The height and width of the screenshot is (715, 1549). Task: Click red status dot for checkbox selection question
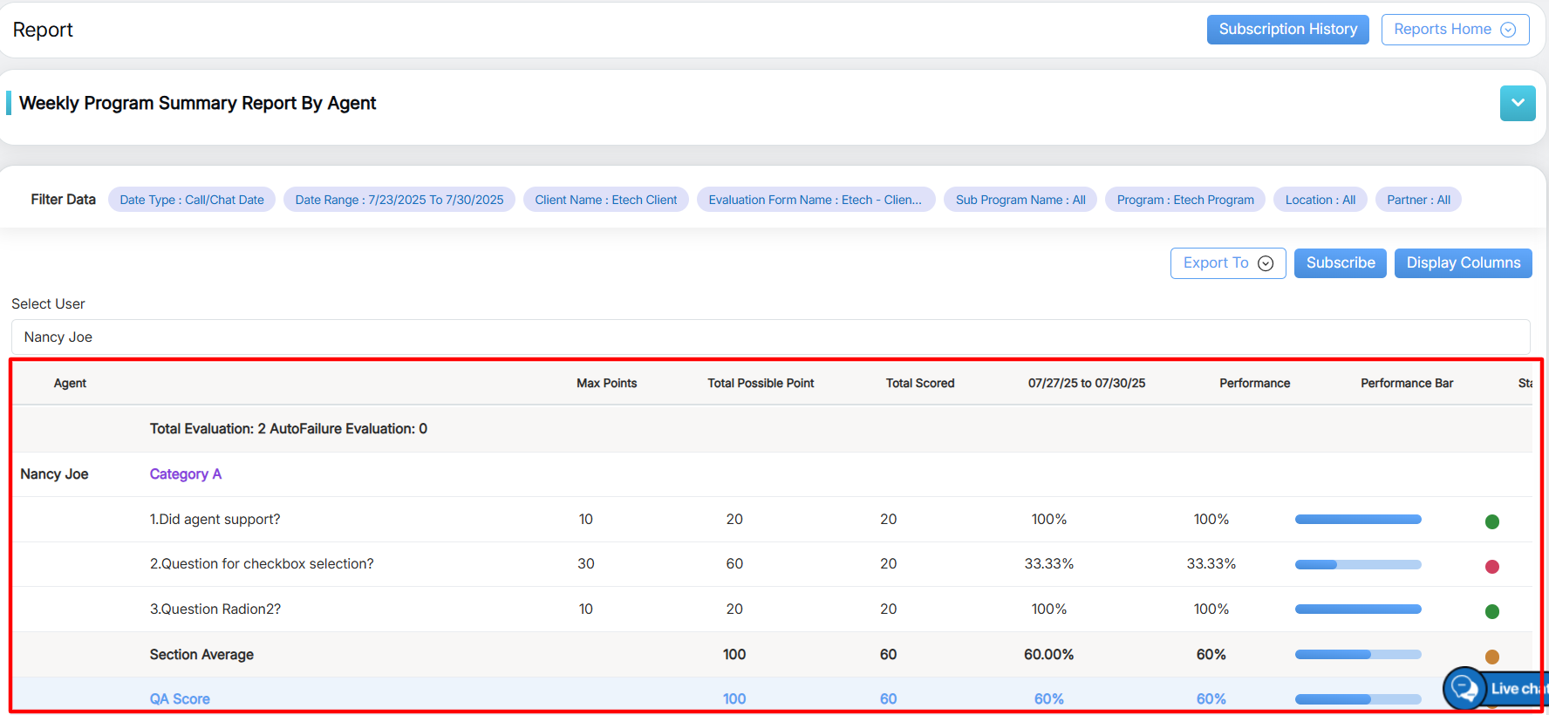(1491, 567)
